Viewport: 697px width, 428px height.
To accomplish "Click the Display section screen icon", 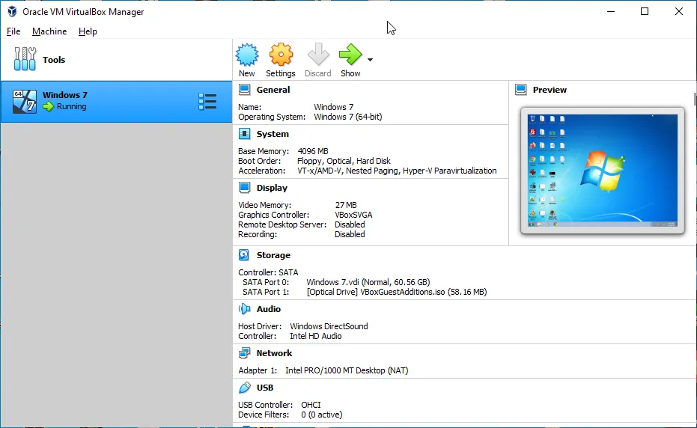I will point(245,188).
